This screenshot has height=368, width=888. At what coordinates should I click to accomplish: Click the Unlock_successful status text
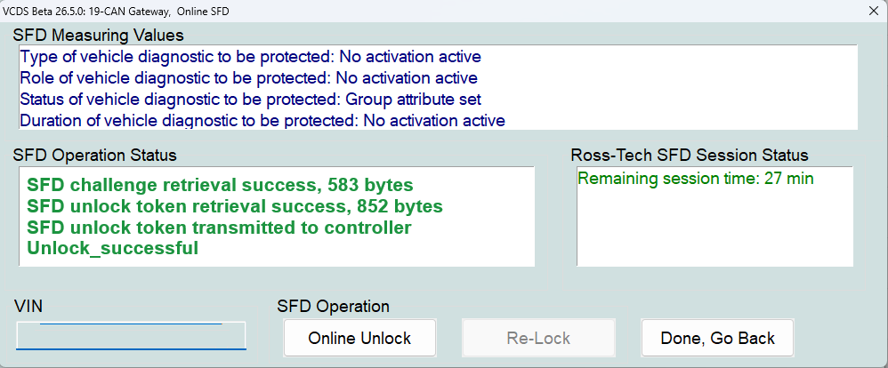[112, 249]
